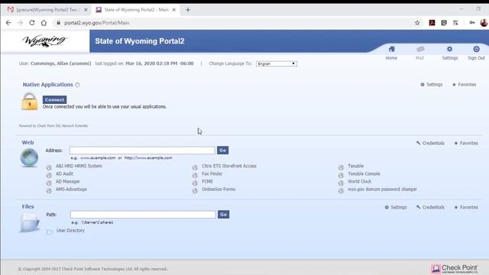This screenshot has height=275, width=489.
Task: Open the World Clock link
Action: [x=360, y=182]
